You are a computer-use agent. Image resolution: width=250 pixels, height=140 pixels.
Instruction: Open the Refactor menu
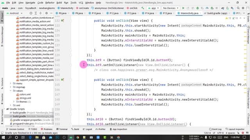(x=50, y=3)
